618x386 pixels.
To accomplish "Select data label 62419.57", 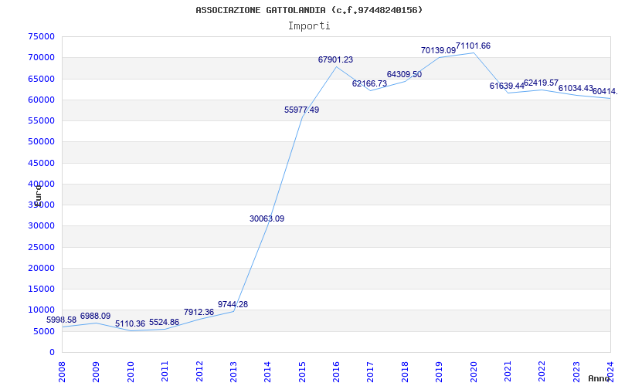I will pos(542,83).
